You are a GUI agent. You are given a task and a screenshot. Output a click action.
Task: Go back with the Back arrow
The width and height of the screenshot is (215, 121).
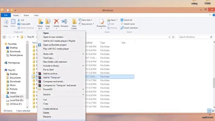4,37
